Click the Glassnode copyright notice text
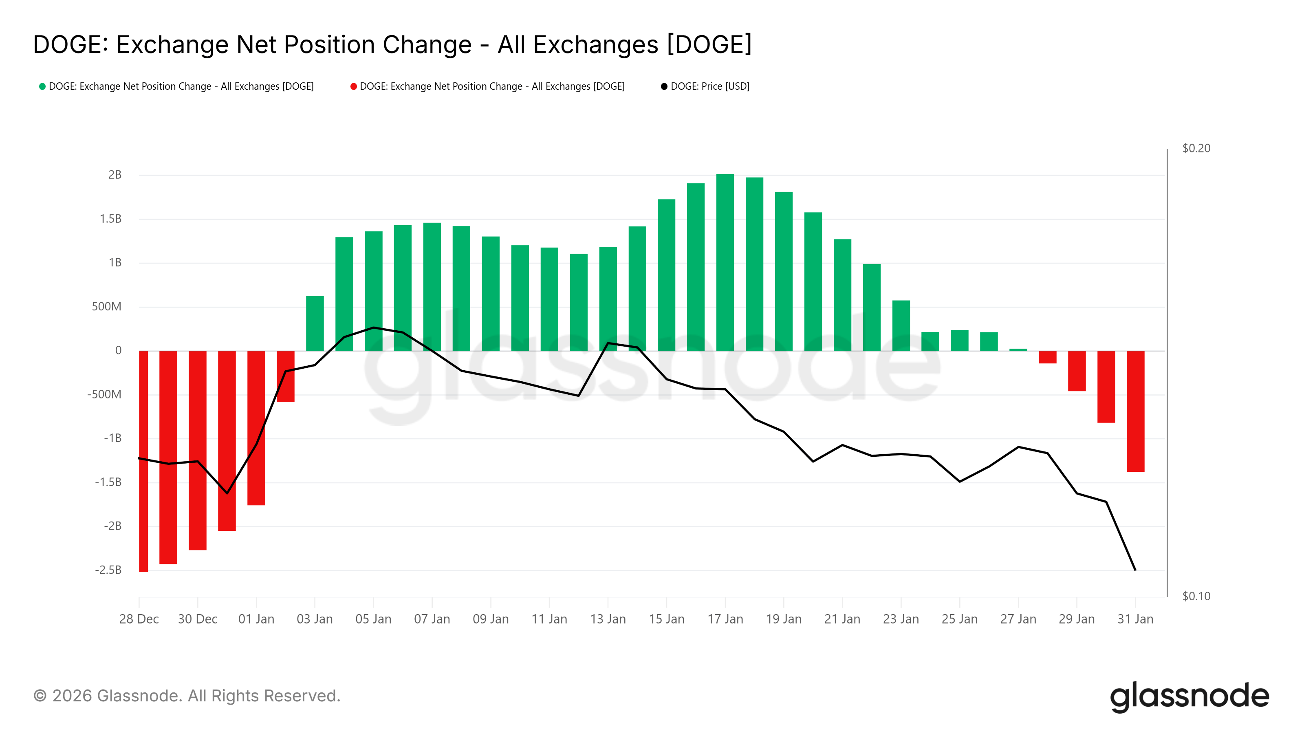The height and width of the screenshot is (734, 1304). 187,696
